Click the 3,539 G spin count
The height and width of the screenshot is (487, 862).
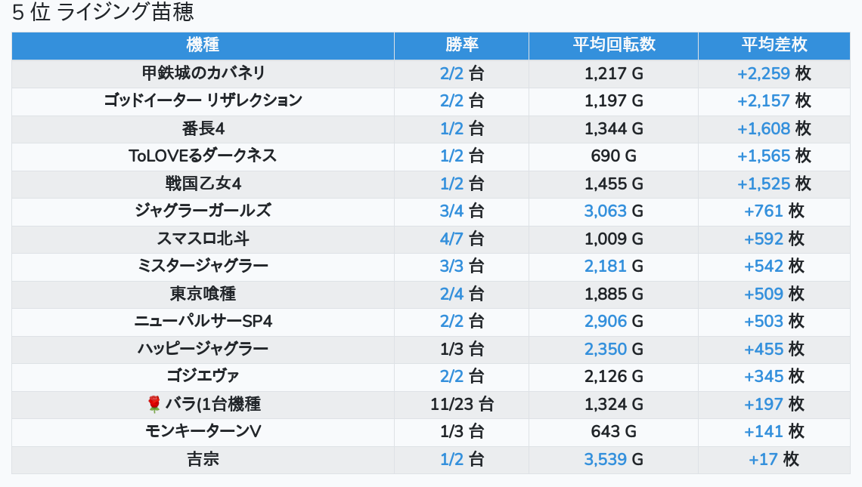[613, 459]
